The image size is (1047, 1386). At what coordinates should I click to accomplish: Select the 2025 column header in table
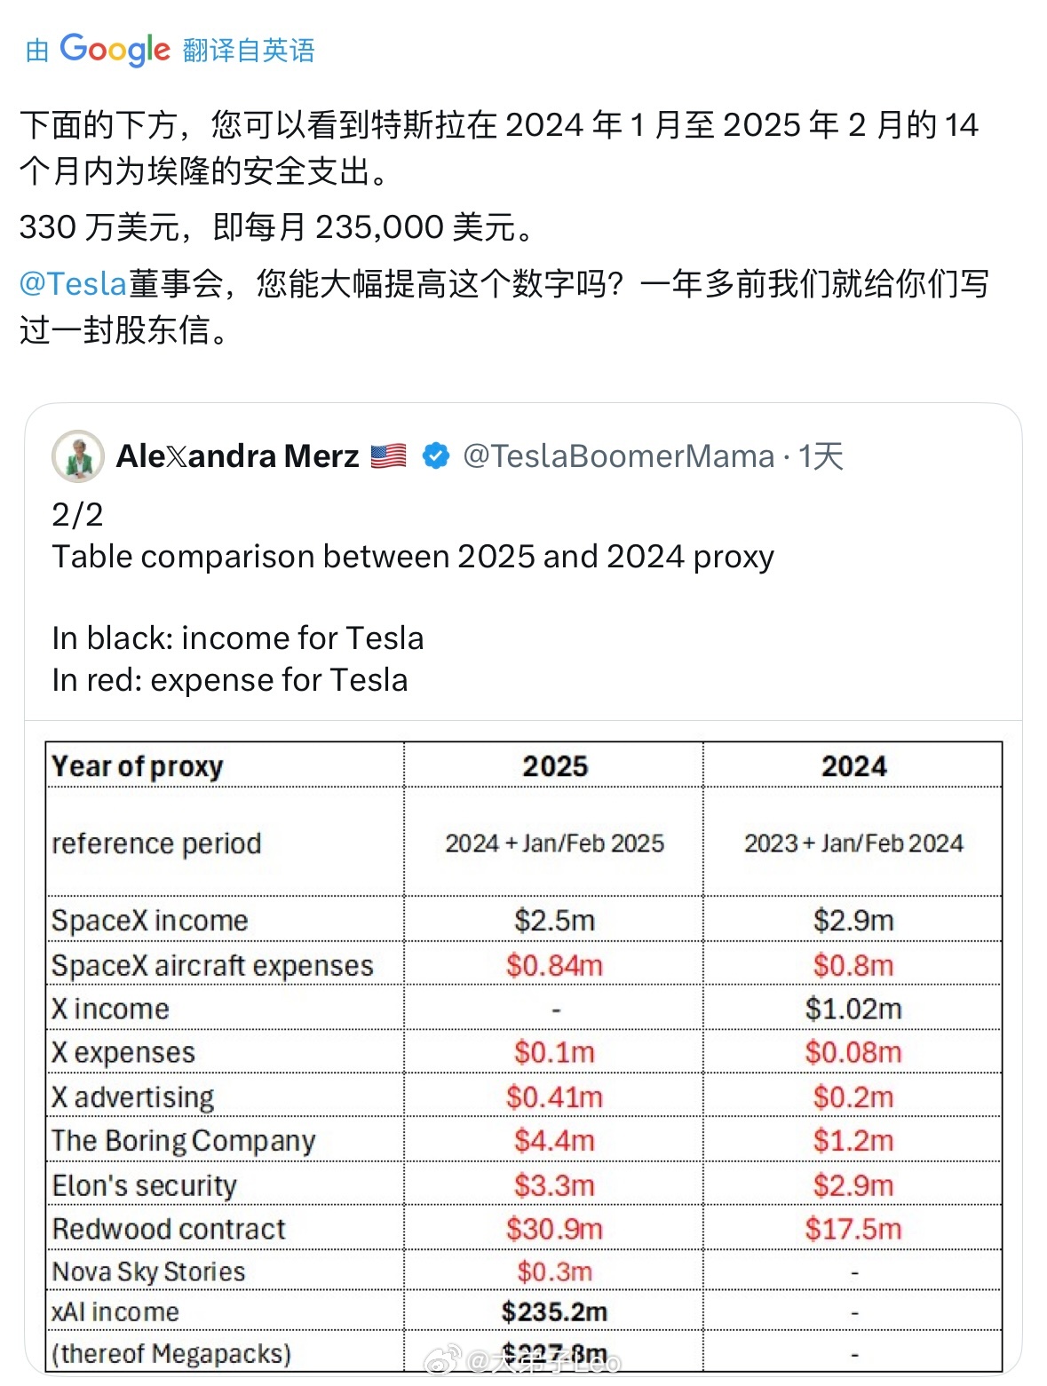pos(555,766)
